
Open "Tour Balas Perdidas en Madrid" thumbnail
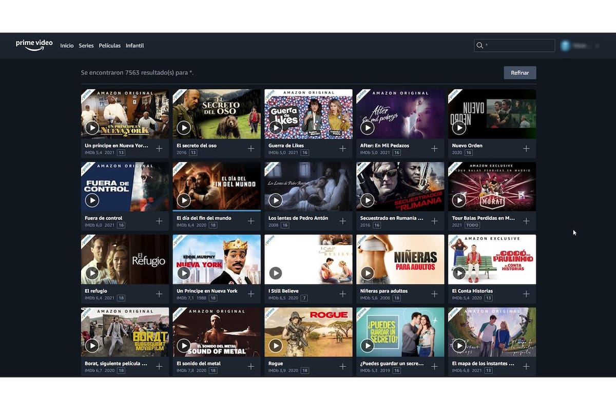coord(491,186)
